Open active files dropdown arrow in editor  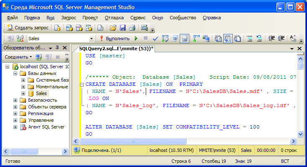click(292, 49)
